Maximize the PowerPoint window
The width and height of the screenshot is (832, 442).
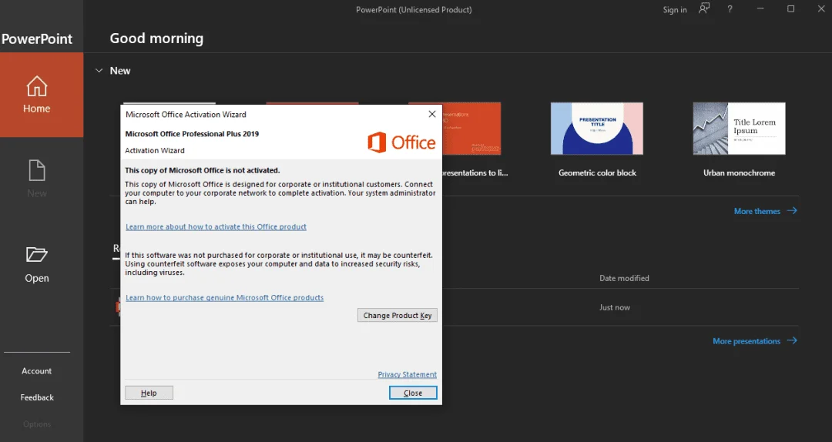pyautogui.click(x=790, y=9)
